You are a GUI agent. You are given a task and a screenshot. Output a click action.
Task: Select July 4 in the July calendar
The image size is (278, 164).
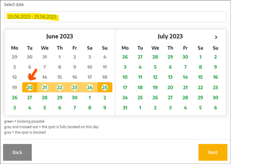[140, 67]
